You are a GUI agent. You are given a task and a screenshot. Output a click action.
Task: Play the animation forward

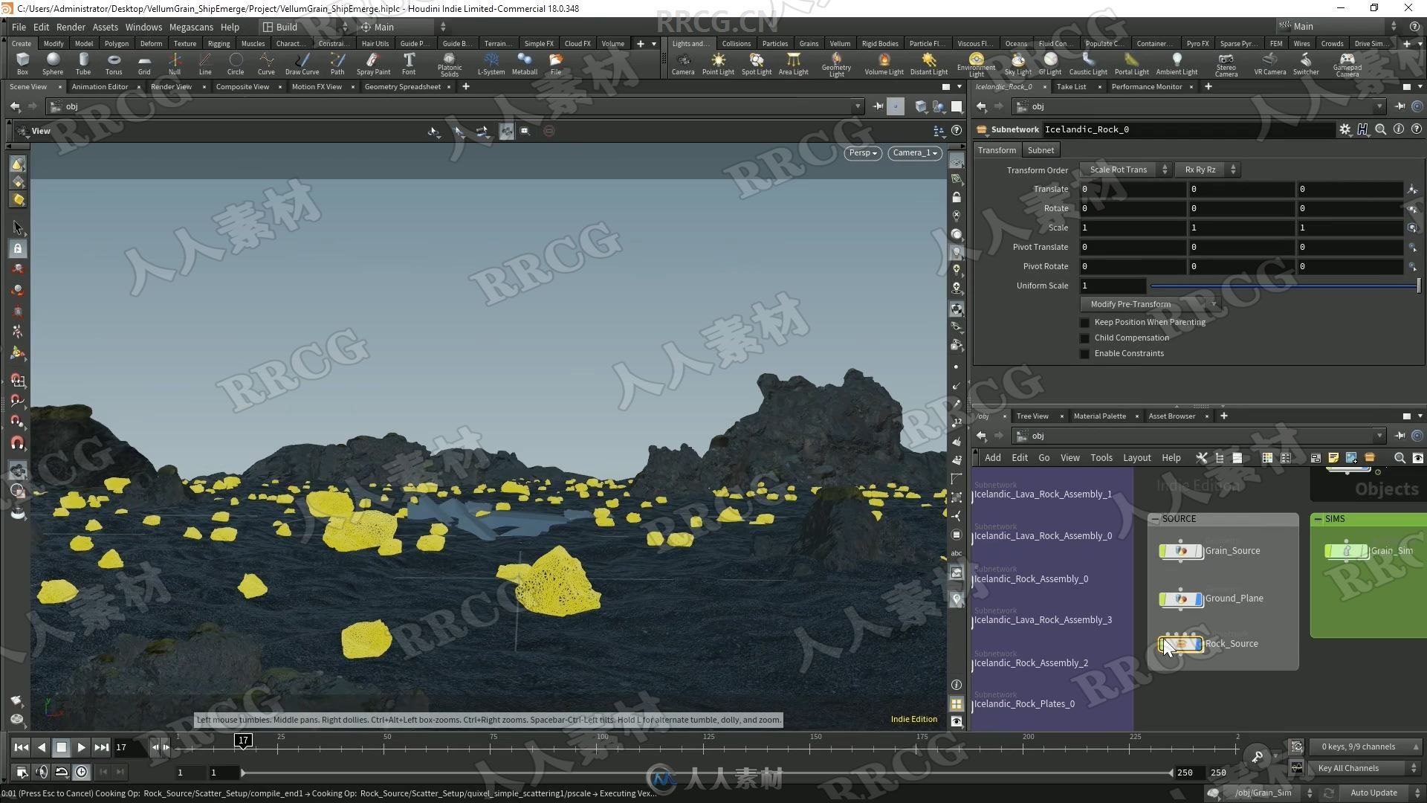81,748
